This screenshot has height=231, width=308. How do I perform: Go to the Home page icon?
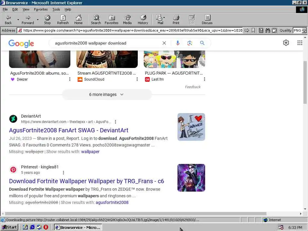[79, 20]
